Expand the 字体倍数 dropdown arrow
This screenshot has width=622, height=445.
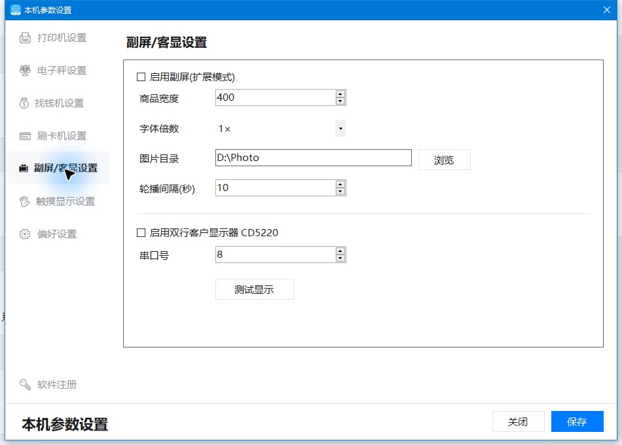coord(340,128)
